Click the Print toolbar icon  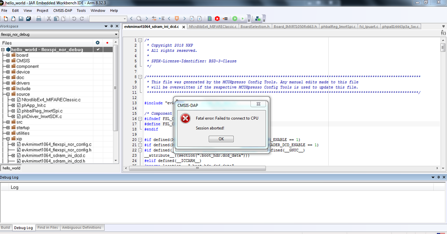click(x=39, y=18)
